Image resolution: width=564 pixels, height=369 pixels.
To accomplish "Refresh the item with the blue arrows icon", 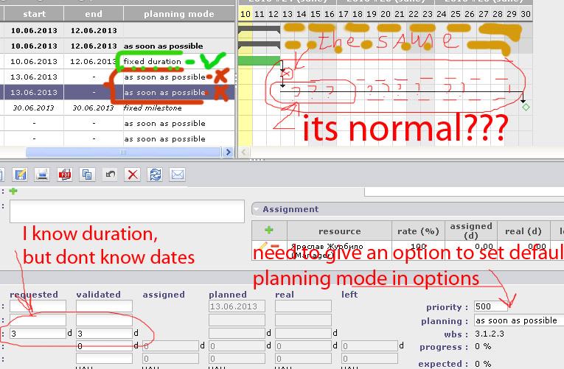I will pyautogui.click(x=155, y=175).
